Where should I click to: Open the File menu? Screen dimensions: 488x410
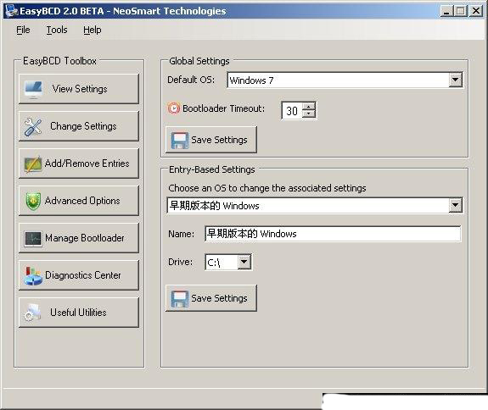point(23,30)
